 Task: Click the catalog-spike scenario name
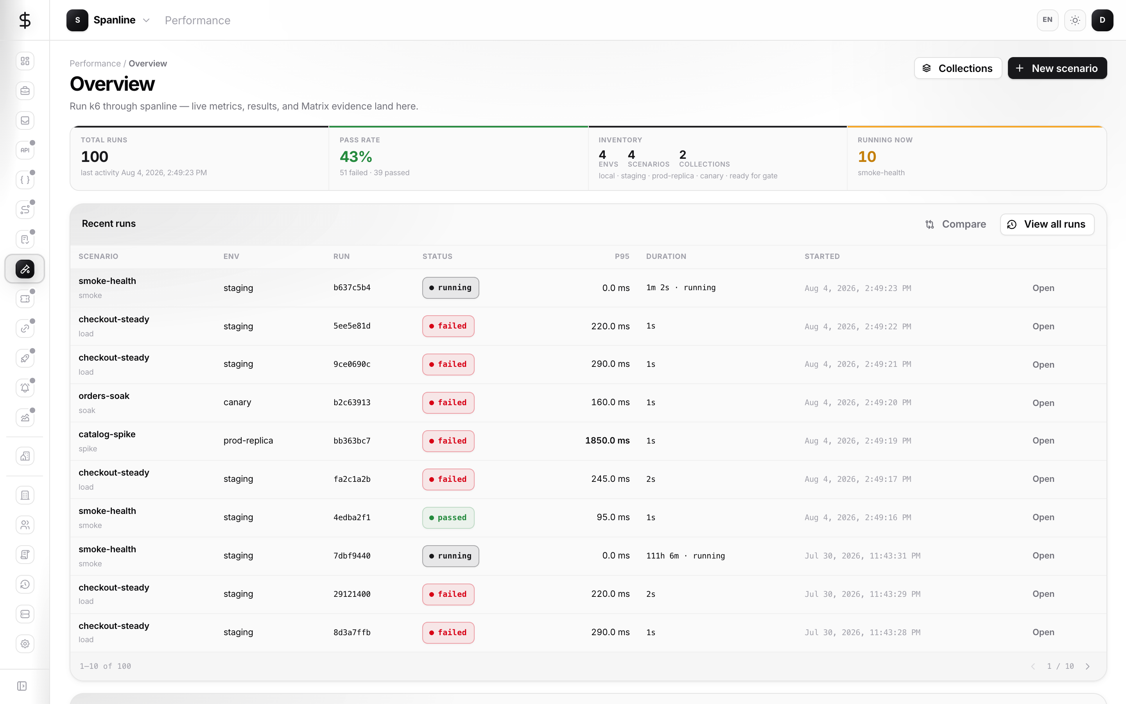[x=107, y=434]
